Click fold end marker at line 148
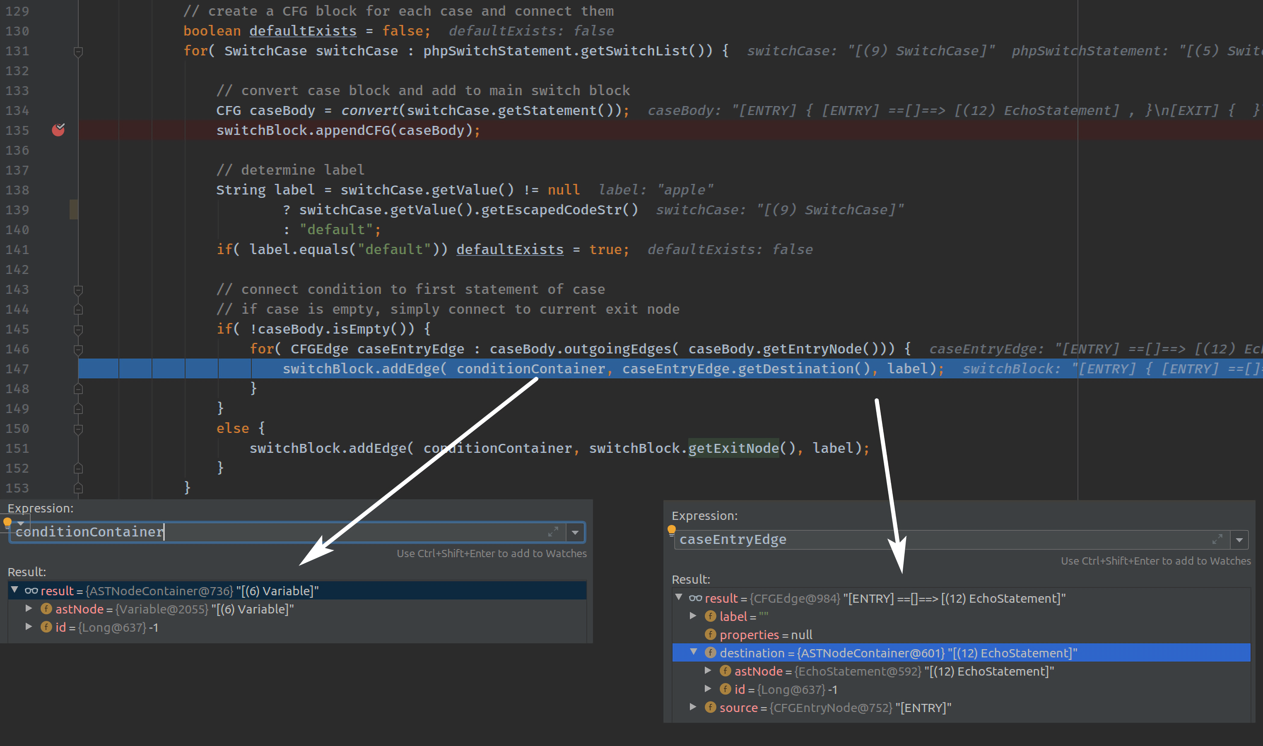 click(78, 389)
